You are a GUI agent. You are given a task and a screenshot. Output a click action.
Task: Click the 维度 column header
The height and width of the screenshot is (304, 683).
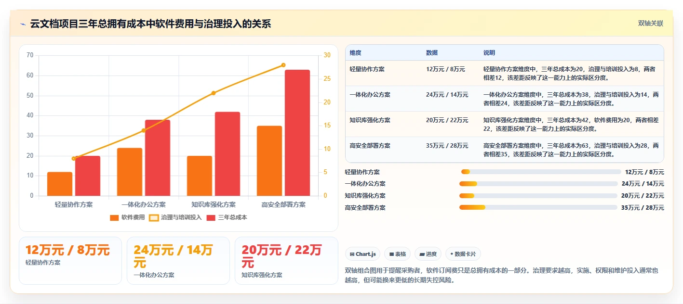pos(356,53)
